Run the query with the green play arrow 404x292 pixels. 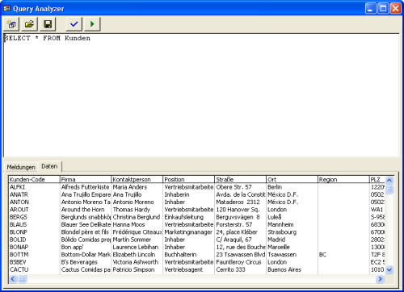(x=92, y=24)
